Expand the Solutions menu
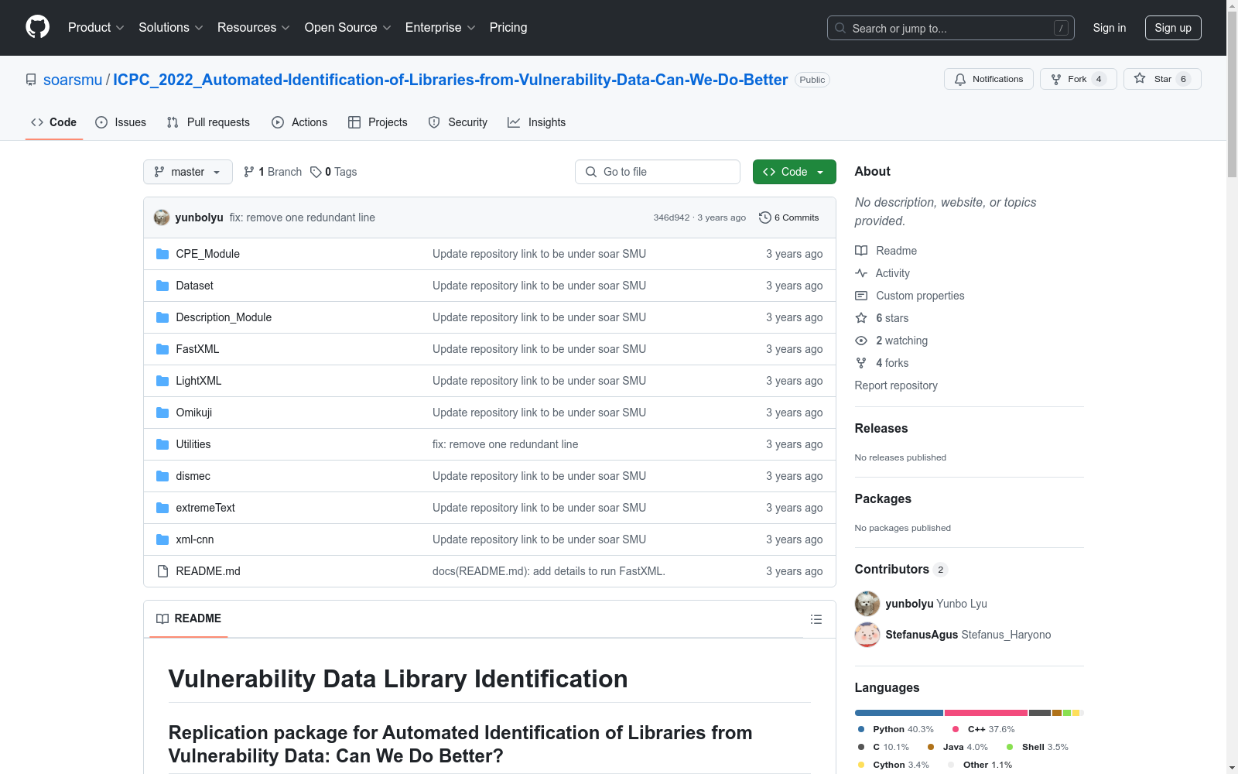 pyautogui.click(x=171, y=27)
